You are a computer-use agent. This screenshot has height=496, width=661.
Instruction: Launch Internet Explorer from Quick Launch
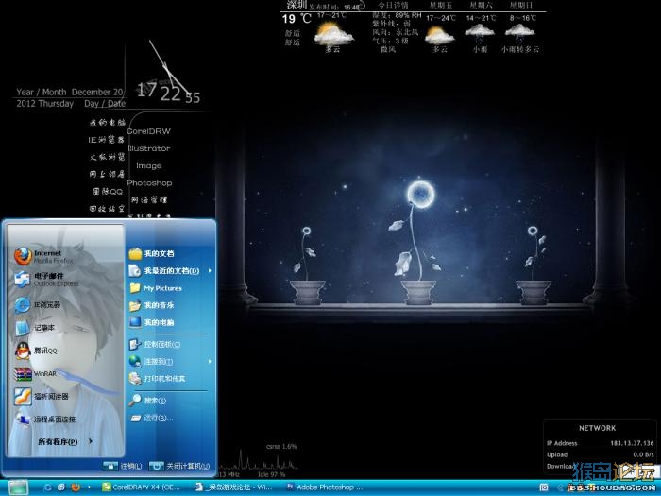click(x=47, y=487)
